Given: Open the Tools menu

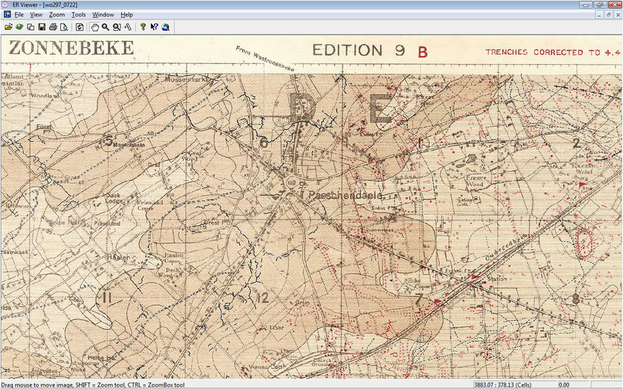Looking at the screenshot, I should tap(78, 15).
